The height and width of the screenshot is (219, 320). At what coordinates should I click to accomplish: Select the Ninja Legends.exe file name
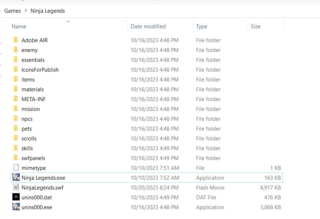click(43, 178)
